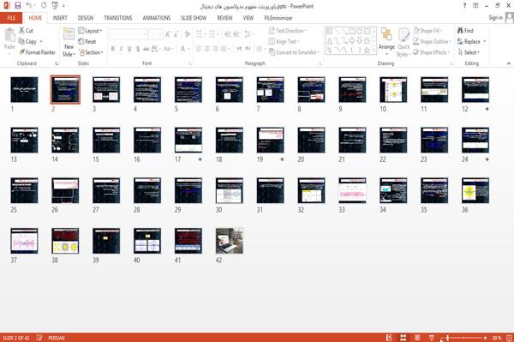Collapse the ribbon with the chevron

point(508,63)
